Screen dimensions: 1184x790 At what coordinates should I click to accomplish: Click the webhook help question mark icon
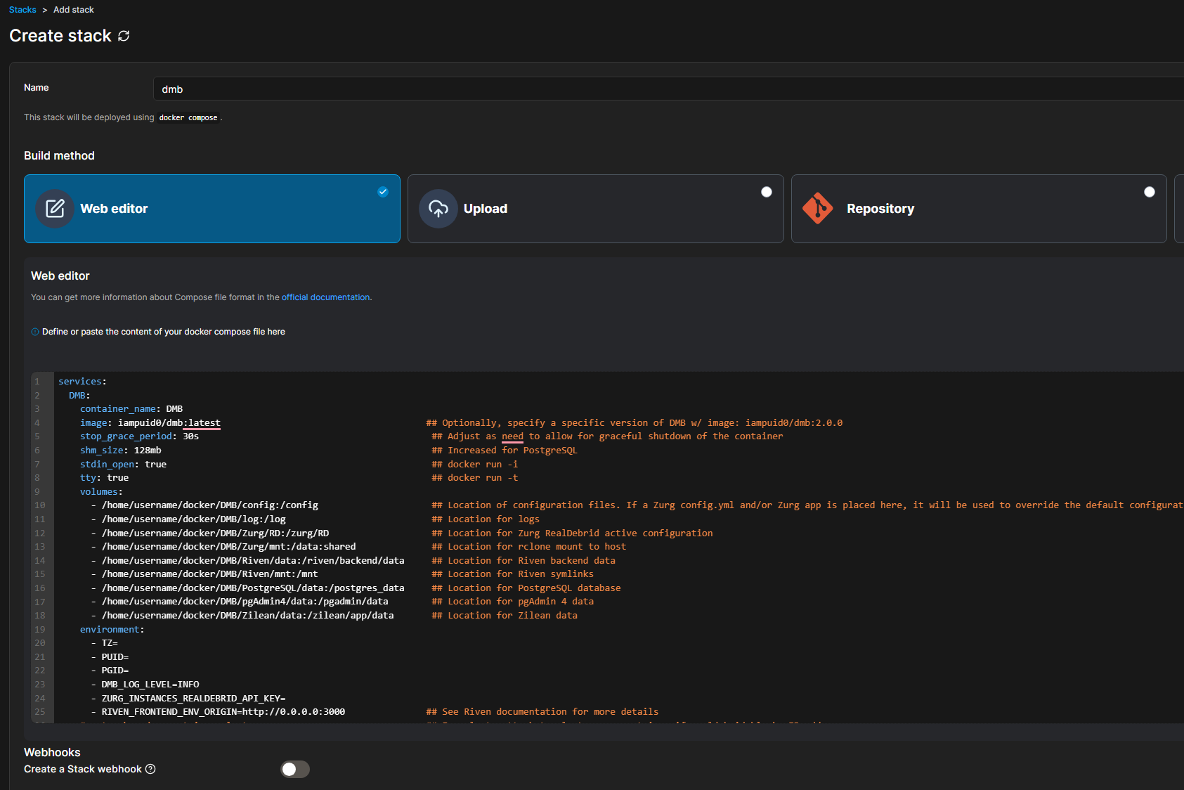pyautogui.click(x=150, y=769)
